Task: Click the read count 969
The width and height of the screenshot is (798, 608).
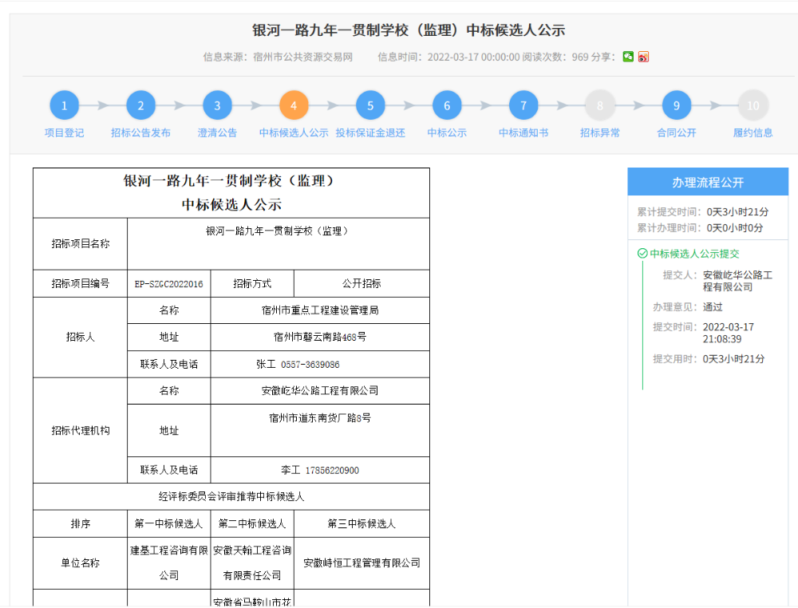Action: [580, 57]
